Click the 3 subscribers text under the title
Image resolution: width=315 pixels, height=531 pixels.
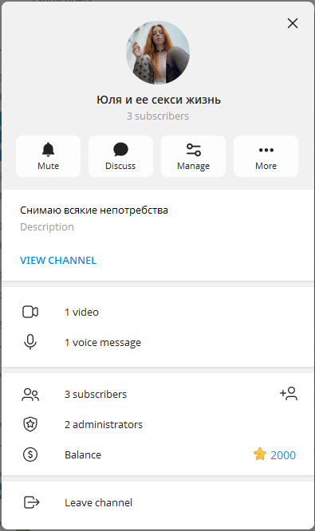(x=158, y=116)
